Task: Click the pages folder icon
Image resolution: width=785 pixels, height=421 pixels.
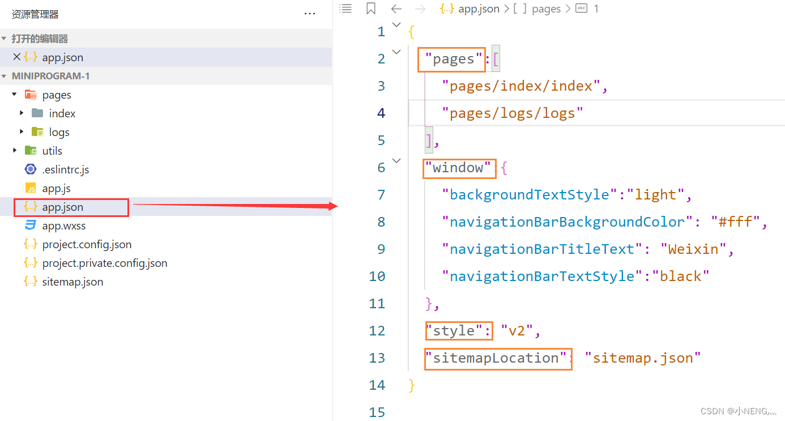Action: pos(31,95)
